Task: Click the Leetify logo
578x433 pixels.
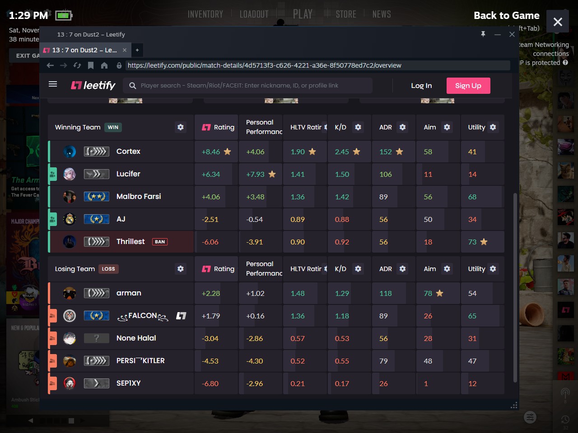Action: coord(93,85)
